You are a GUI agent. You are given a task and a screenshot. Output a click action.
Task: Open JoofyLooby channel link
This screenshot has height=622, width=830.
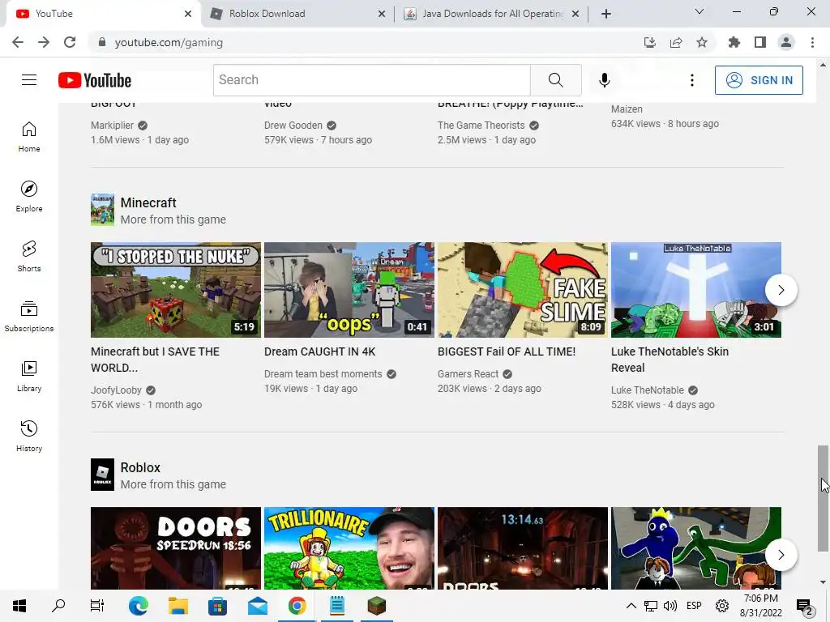click(116, 390)
